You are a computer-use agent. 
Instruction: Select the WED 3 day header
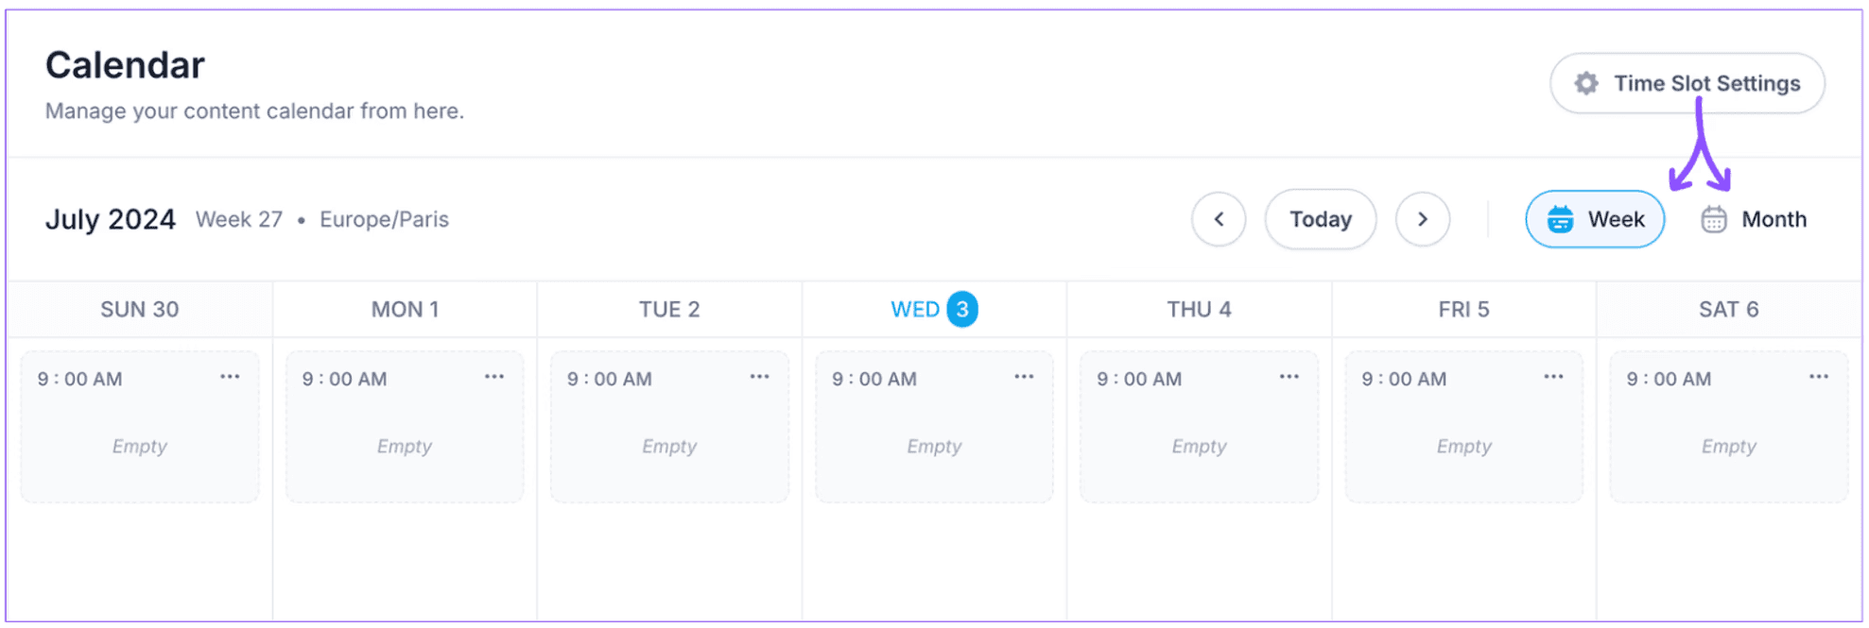tap(934, 309)
